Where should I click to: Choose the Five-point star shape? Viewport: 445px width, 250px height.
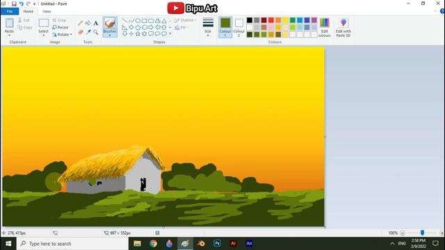(138, 34)
